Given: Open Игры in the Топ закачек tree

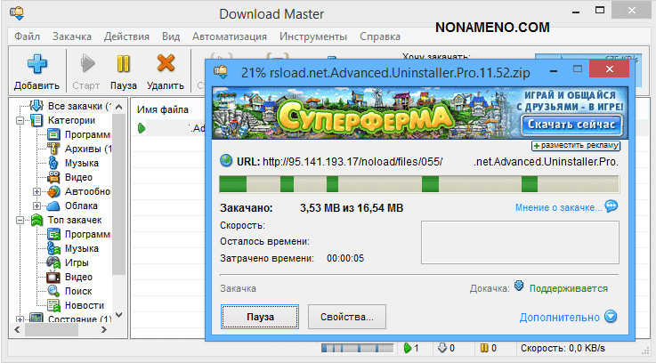Looking at the screenshot, I should (77, 262).
